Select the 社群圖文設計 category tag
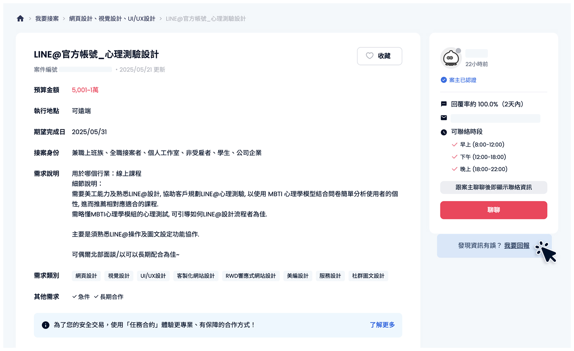The height and width of the screenshot is (351, 574). (368, 276)
